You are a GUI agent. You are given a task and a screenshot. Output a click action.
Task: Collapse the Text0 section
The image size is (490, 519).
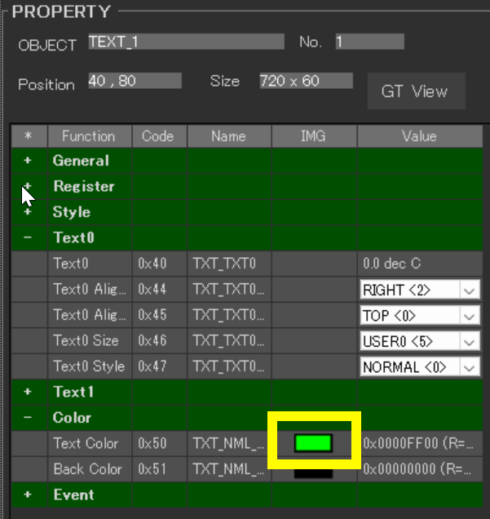pos(29,237)
